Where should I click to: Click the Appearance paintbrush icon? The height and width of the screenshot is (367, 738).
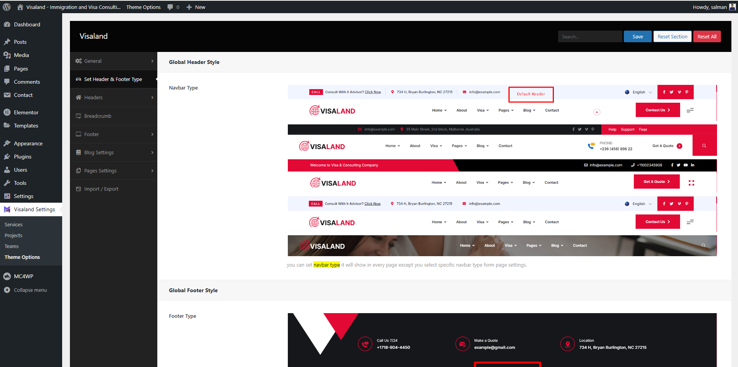tap(7, 143)
